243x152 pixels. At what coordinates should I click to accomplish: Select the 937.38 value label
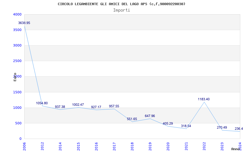60,107
